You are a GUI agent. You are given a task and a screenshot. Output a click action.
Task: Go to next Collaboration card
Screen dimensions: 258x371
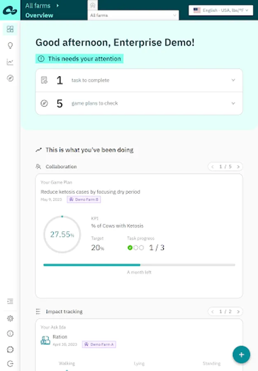point(238,167)
